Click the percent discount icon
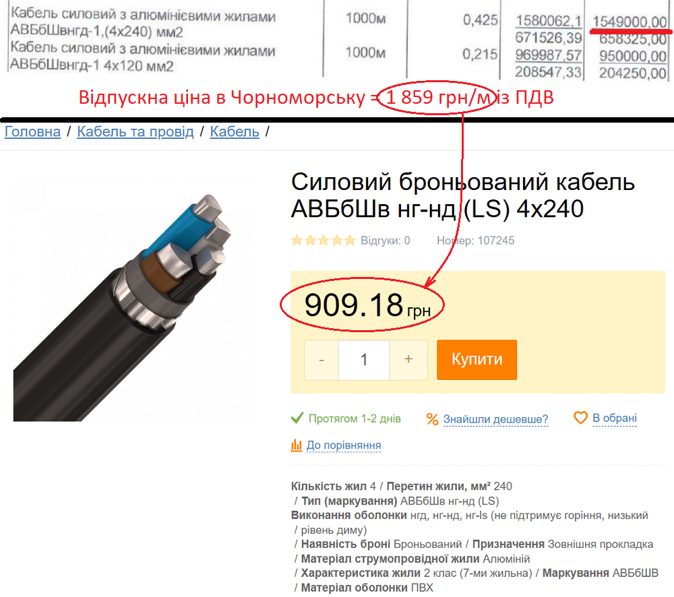This screenshot has height=597, width=674. (x=433, y=419)
